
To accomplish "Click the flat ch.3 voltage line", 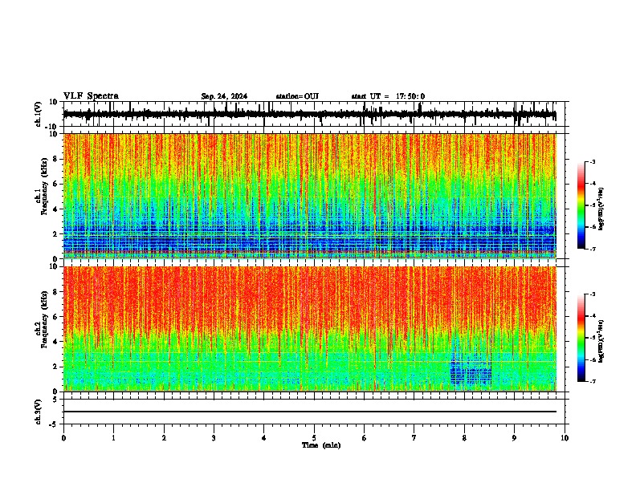I will (x=309, y=412).
